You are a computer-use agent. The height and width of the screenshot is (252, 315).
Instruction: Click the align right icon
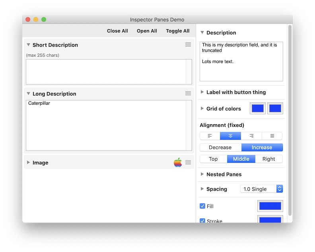click(251, 136)
